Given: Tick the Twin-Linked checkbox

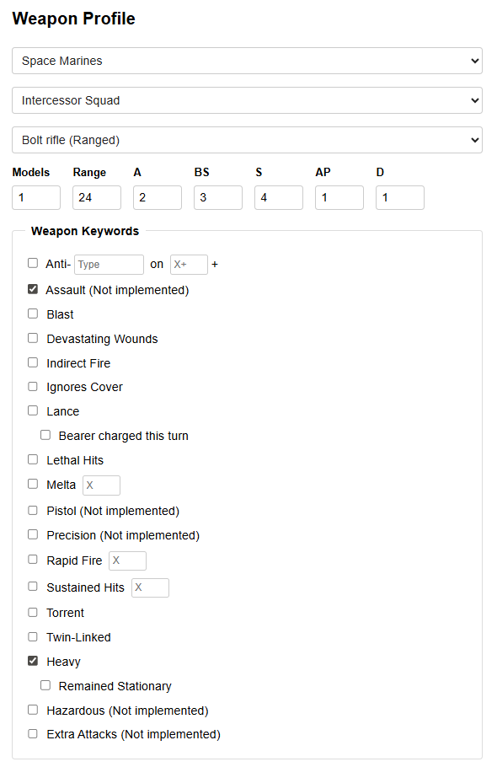Looking at the screenshot, I should click(33, 636).
